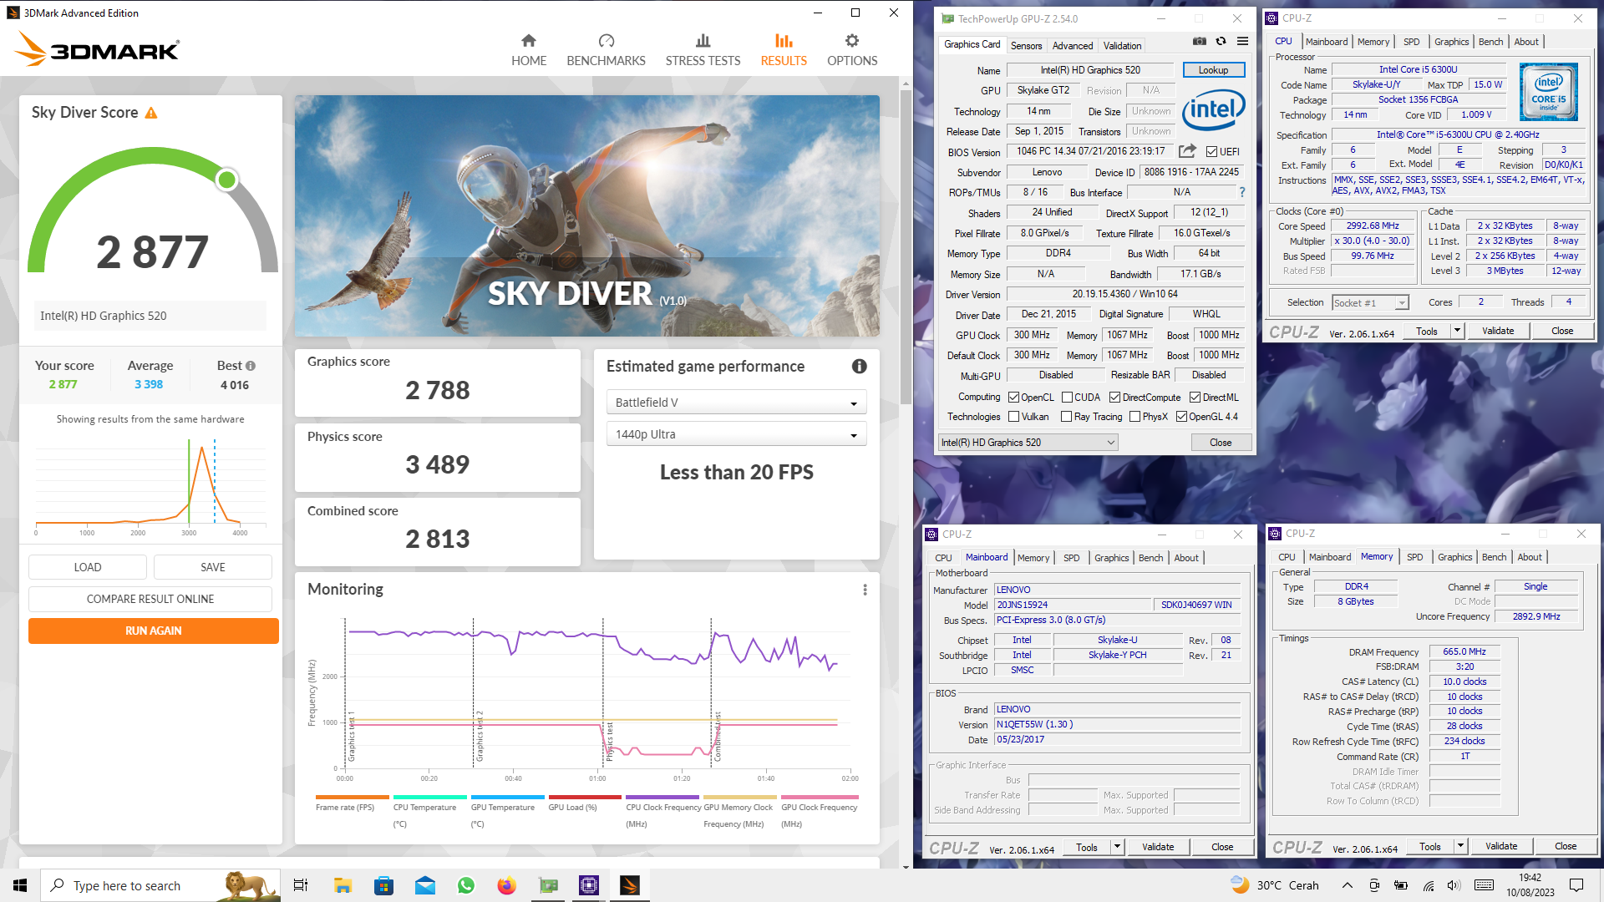
Task: Toggle the CUDA checkbox
Action: tap(1067, 398)
